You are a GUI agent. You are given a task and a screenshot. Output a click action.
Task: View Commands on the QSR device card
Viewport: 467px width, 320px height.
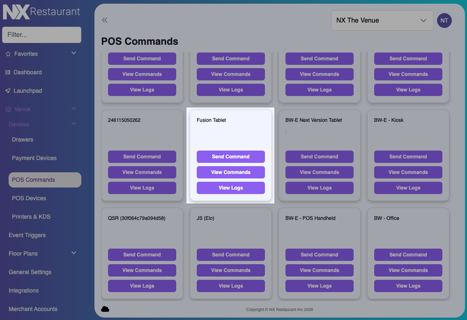[x=142, y=270]
